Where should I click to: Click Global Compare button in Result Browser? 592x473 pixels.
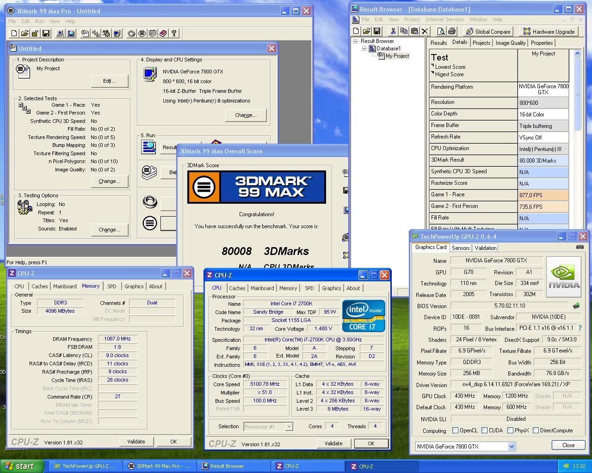(488, 31)
